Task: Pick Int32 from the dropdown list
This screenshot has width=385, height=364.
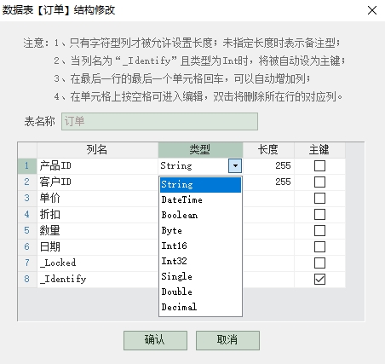Action: click(200, 261)
